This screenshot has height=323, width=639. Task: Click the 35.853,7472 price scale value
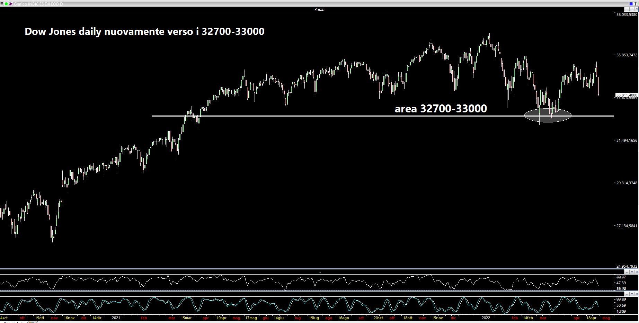[x=627, y=55]
